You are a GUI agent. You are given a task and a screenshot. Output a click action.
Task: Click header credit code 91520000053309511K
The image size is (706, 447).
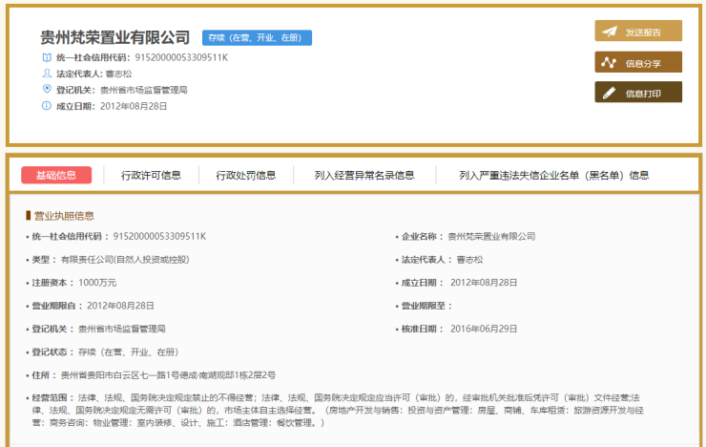[x=181, y=57]
